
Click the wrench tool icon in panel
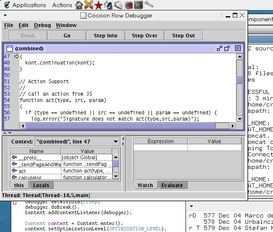(x=149, y=5)
